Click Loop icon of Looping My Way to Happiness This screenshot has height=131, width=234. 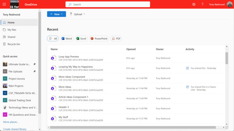[x=53, y=68]
